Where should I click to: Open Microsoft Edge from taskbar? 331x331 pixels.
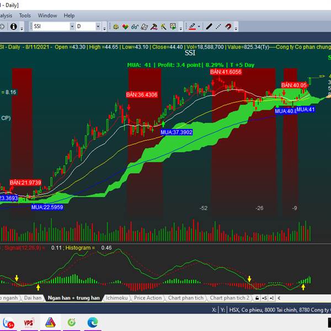(x=93, y=323)
